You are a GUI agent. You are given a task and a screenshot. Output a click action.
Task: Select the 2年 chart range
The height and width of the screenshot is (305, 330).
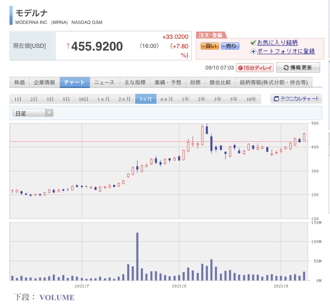click(202, 99)
